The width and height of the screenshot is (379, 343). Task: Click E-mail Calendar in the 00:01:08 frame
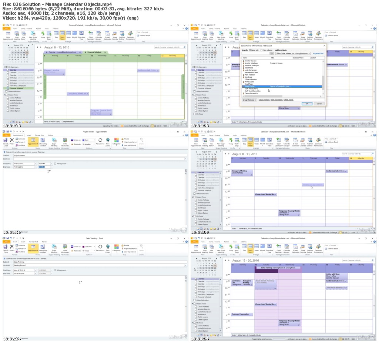coord(295,35)
